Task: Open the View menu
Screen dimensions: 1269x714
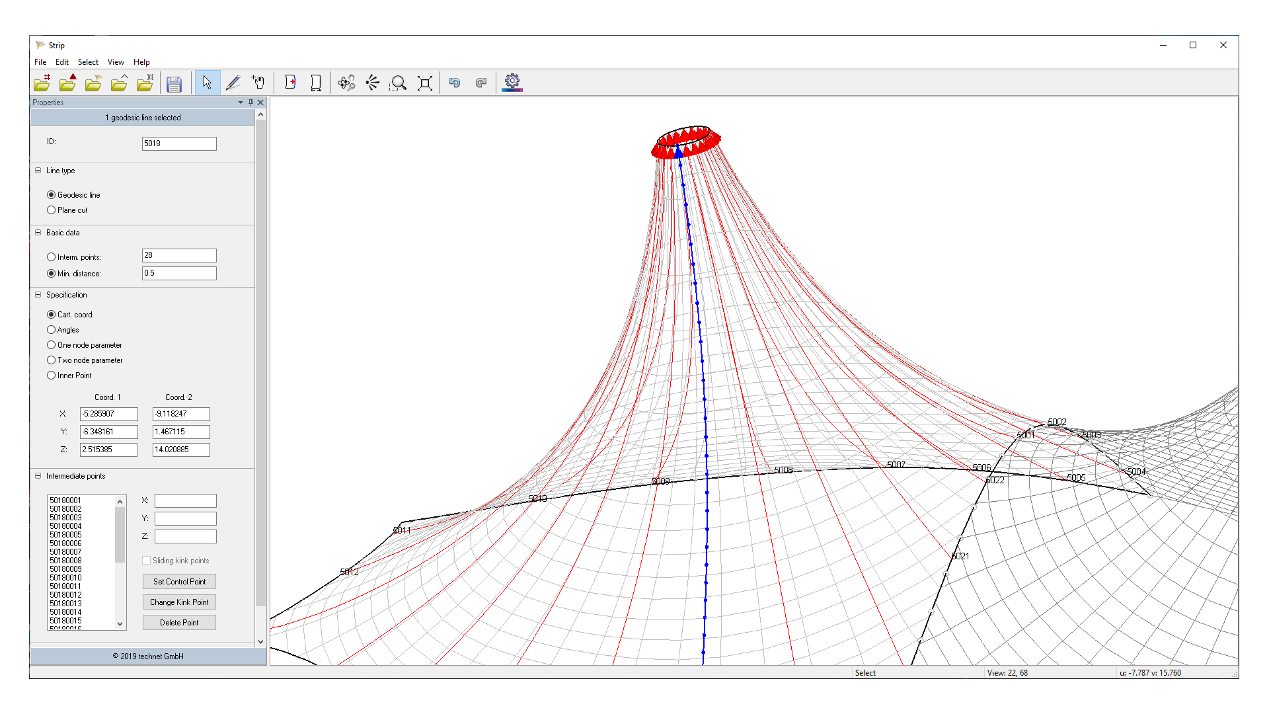Action: (x=116, y=62)
